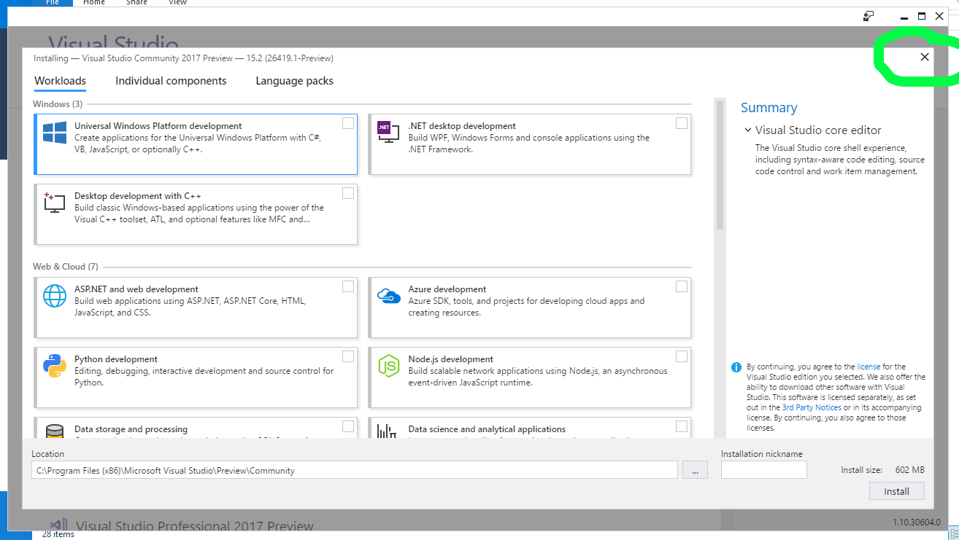
Task: Click the Data storage and processing database icon
Action: coord(55,431)
